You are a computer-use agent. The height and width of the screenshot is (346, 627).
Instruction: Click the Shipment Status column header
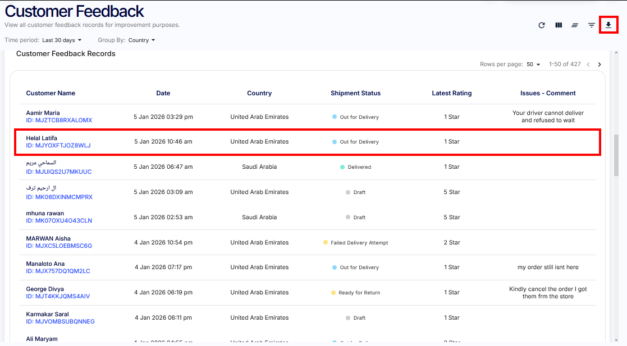coord(355,93)
